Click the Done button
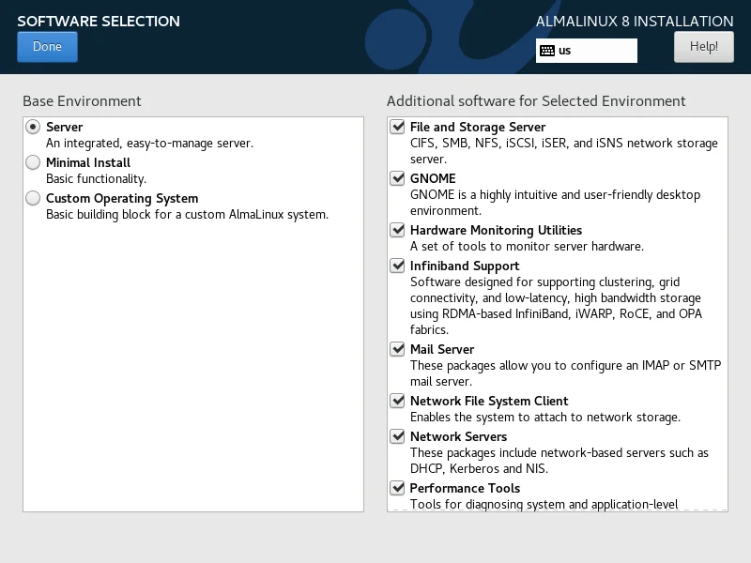The height and width of the screenshot is (563, 751). 47,46
